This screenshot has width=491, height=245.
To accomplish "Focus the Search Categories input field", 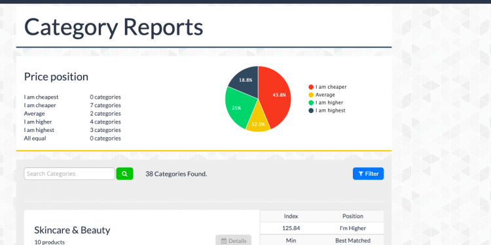I will click(x=69, y=174).
